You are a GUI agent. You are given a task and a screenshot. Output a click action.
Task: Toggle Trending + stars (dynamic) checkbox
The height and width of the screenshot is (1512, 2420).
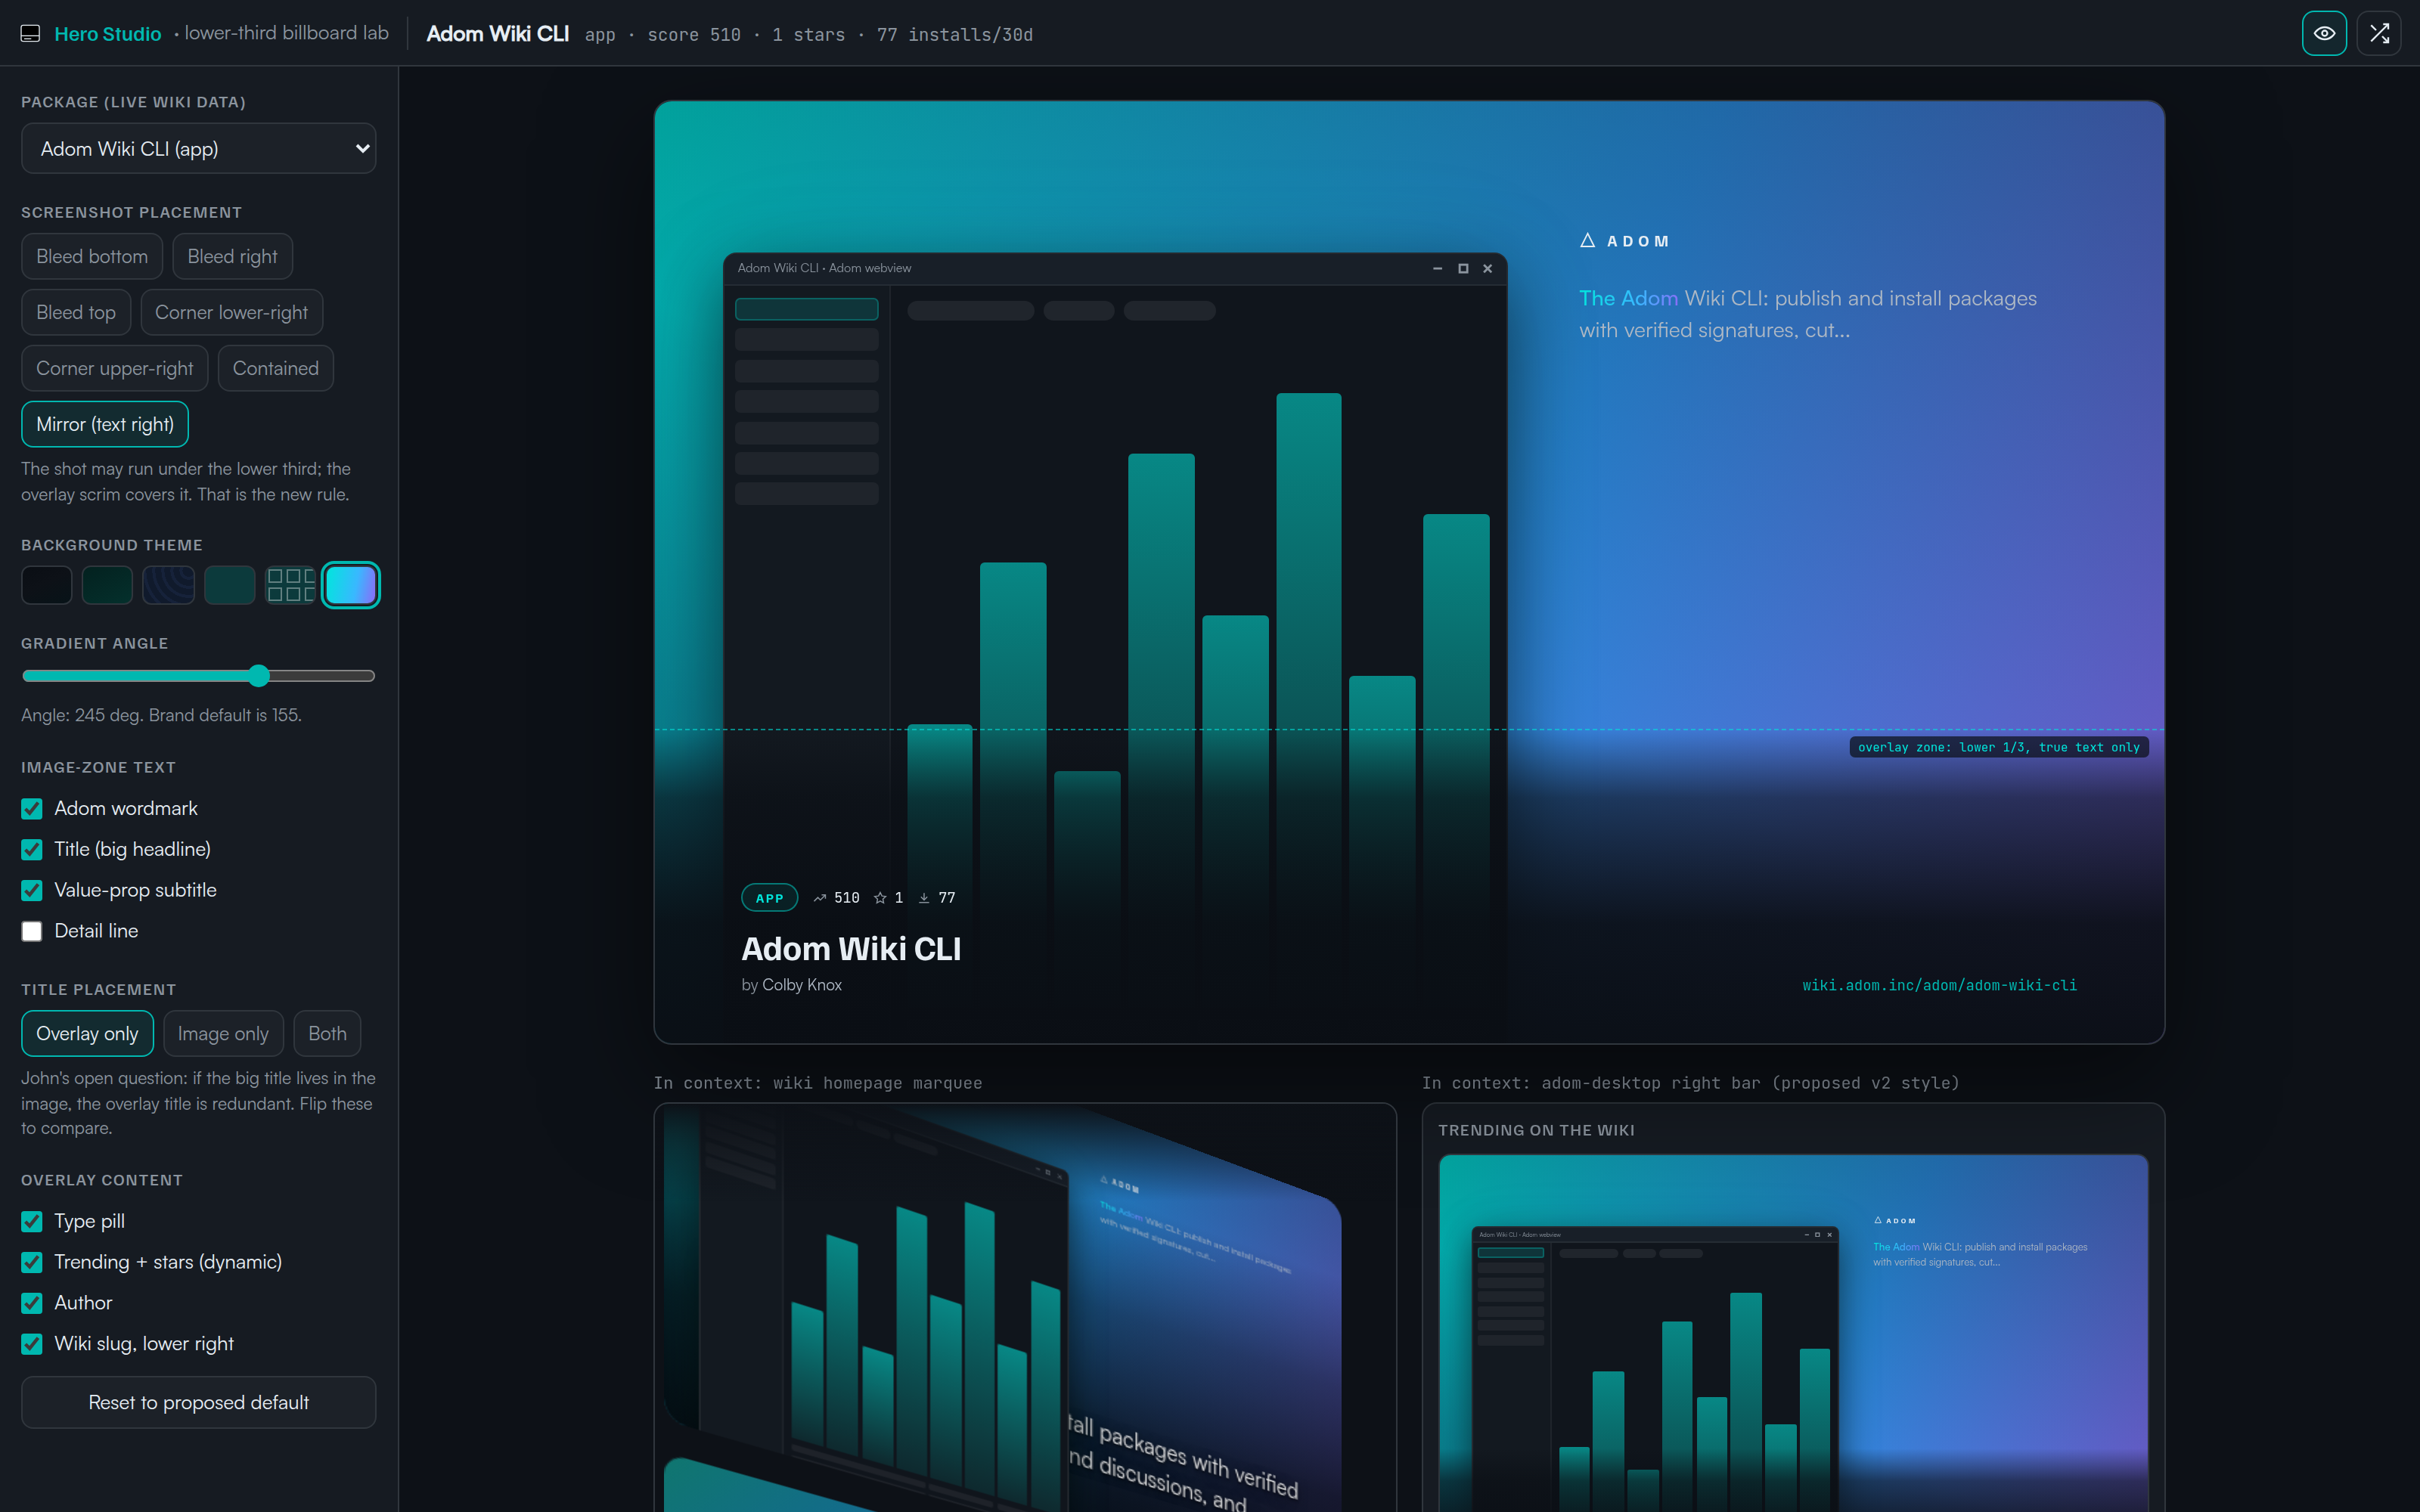coord(32,1263)
